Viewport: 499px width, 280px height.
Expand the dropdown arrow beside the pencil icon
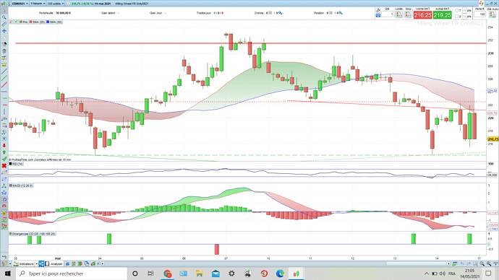10,264
